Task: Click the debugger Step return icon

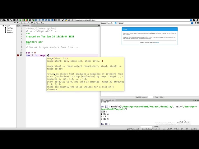Action: click(46, 20)
